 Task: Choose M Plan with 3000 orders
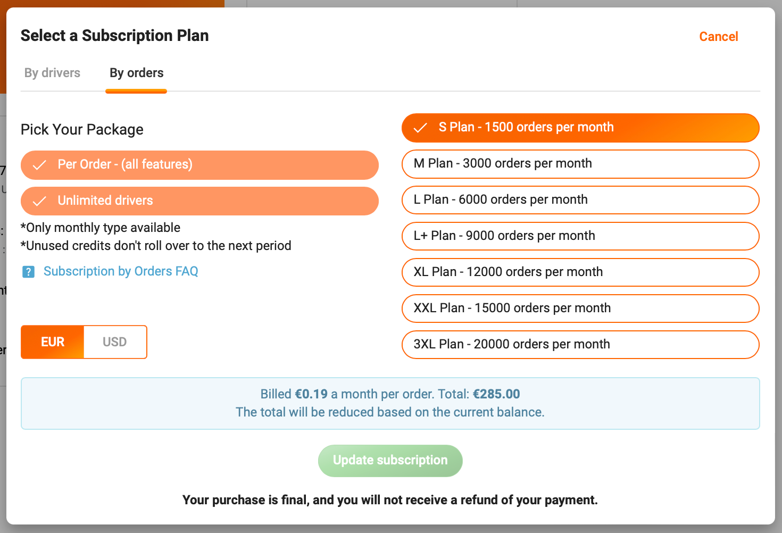[580, 164]
